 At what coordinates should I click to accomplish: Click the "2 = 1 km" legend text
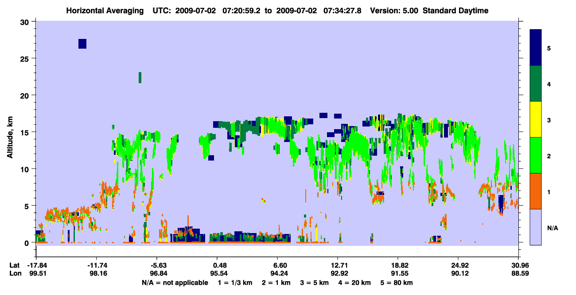tap(277, 283)
